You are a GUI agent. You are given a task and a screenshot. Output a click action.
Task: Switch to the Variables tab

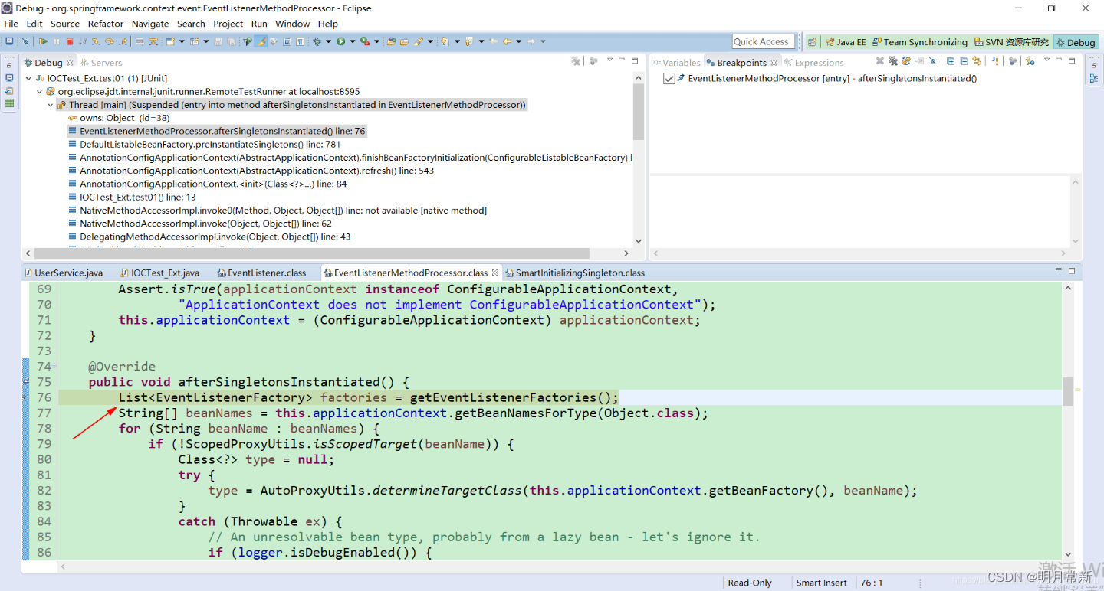tap(675, 63)
